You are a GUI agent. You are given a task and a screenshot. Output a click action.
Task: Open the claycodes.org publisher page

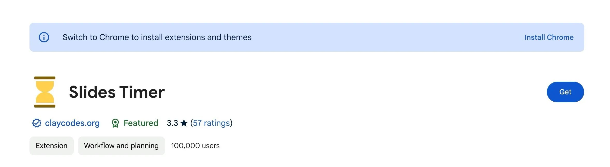pos(73,123)
